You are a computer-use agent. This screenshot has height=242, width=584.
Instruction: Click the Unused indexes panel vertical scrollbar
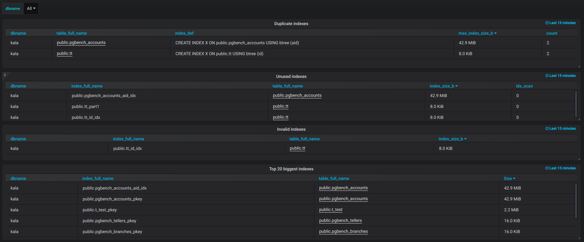576,104
